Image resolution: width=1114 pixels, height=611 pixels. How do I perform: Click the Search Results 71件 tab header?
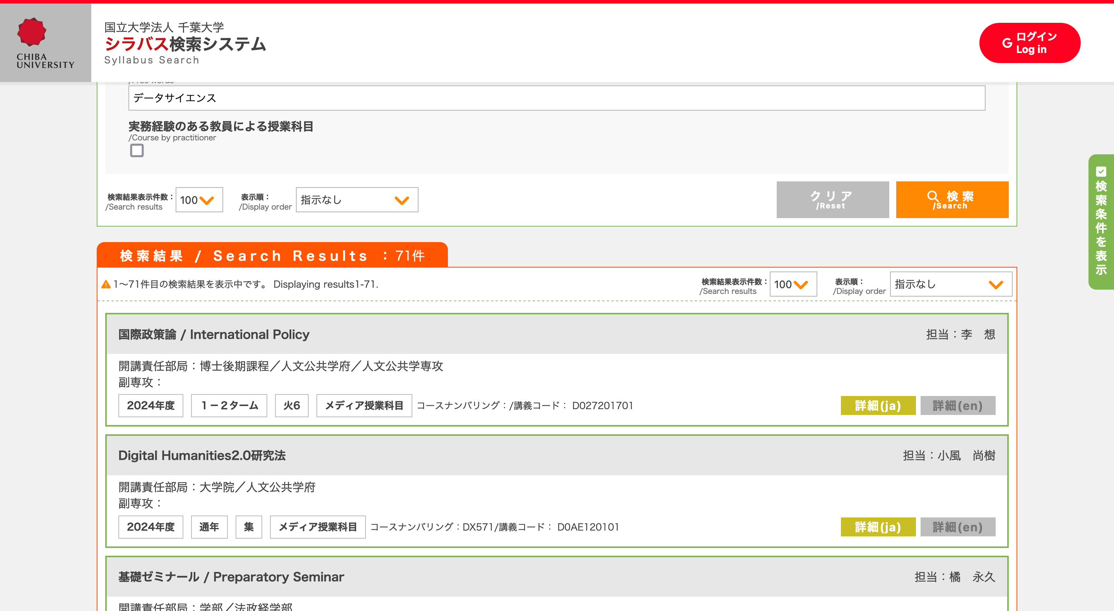[x=272, y=256]
